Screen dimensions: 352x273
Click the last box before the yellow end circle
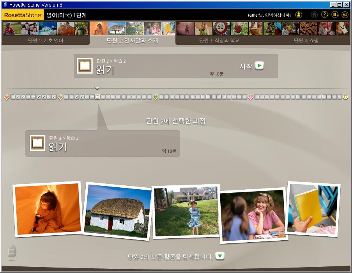point(340,97)
